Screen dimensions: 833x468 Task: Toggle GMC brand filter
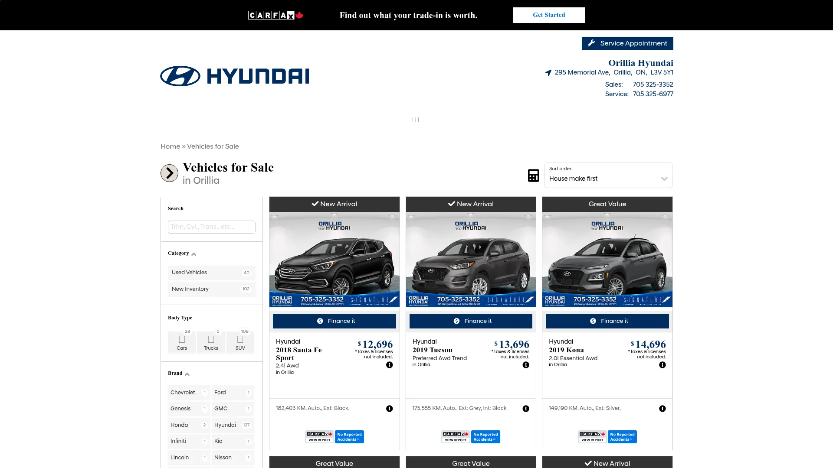tap(233, 409)
